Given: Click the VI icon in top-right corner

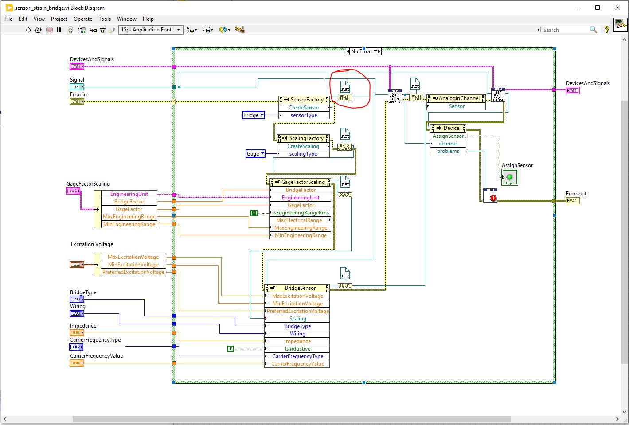Looking at the screenshot, I should (x=619, y=24).
